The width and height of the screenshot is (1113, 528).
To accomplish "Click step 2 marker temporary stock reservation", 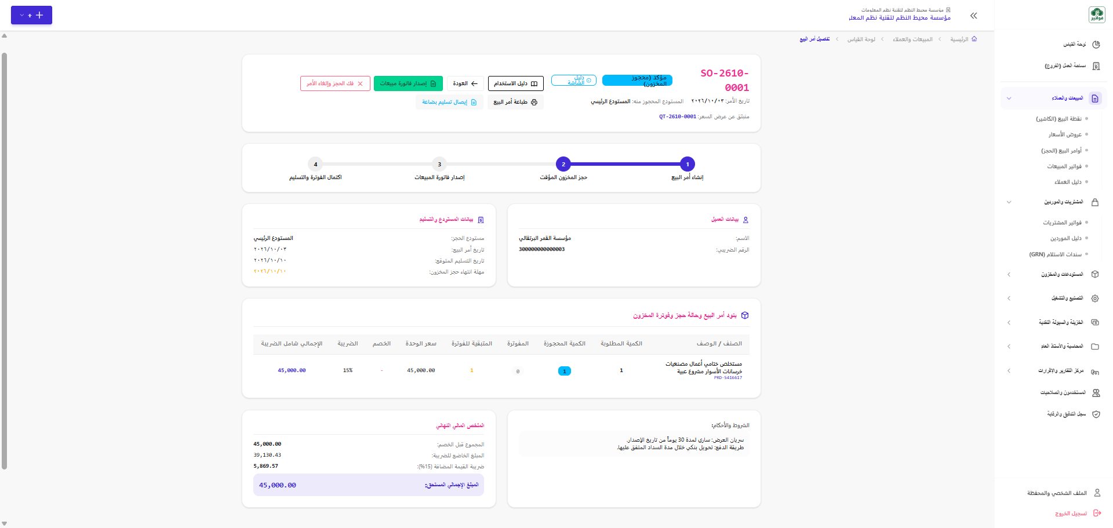I will [563, 164].
